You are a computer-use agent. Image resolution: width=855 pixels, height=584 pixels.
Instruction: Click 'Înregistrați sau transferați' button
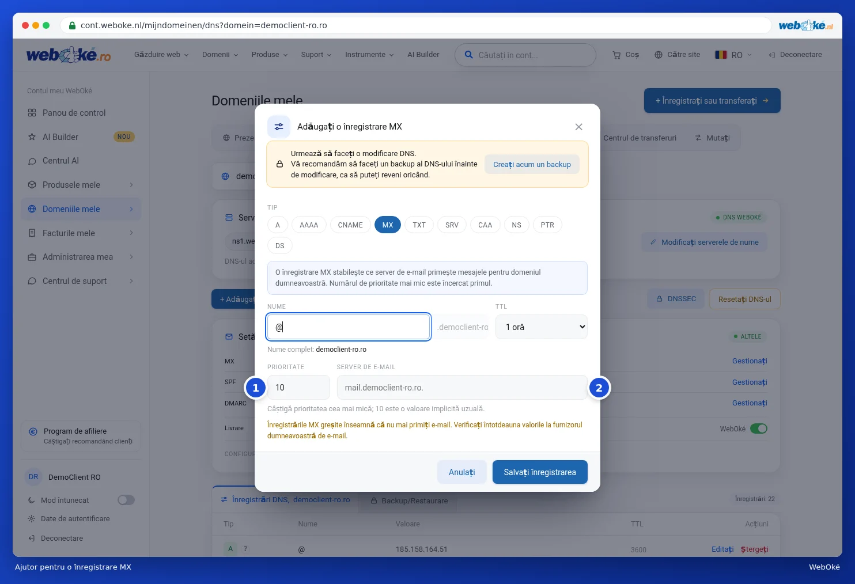[x=712, y=101]
